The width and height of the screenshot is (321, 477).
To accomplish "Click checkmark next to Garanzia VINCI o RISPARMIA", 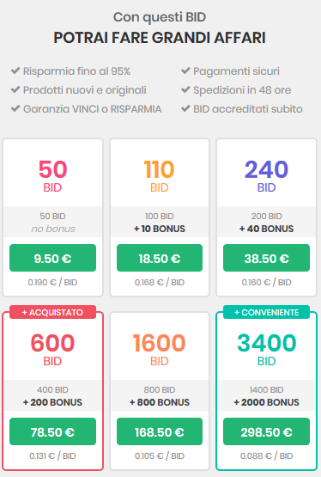I will point(15,108).
